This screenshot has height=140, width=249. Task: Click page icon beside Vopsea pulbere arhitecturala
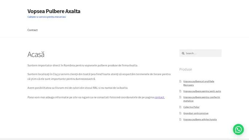pos(180,119)
